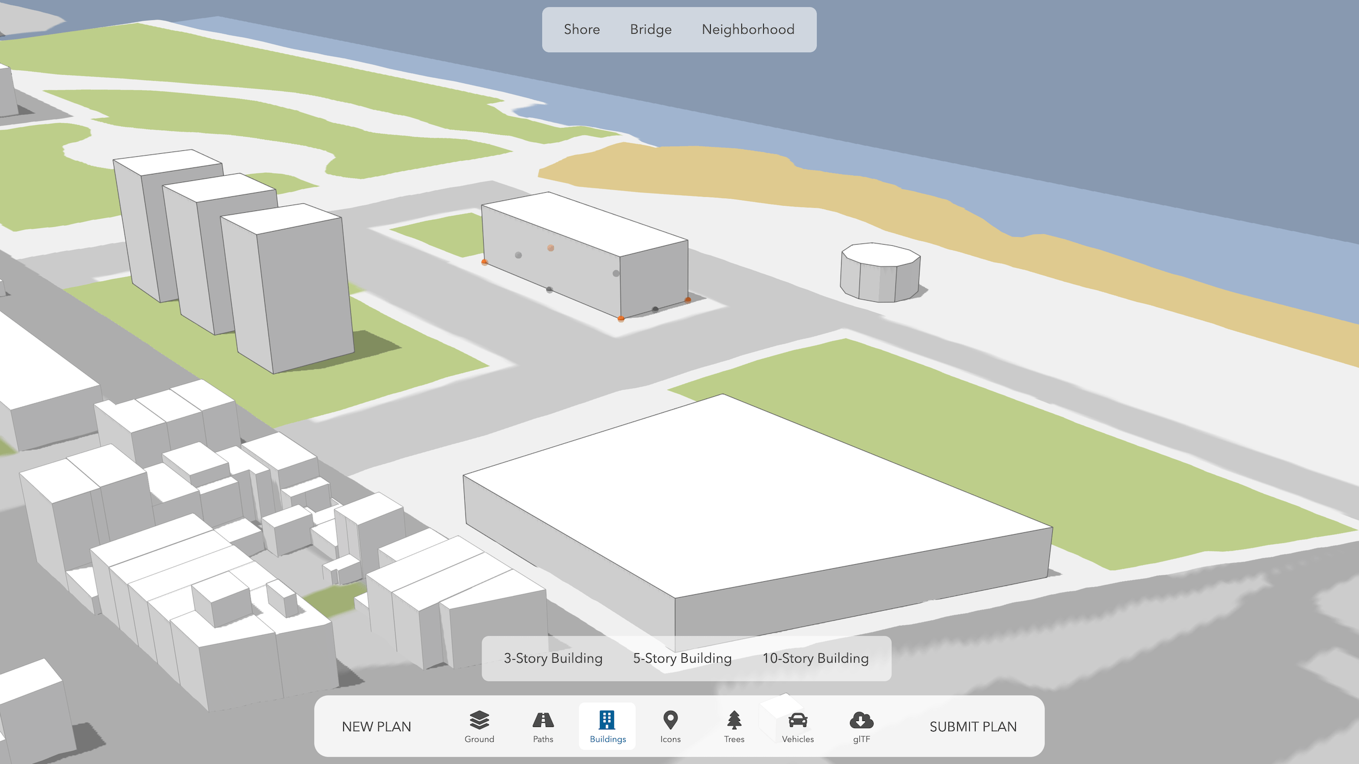Click the pale orange handle on selected building's wall
Image resolution: width=1359 pixels, height=764 pixels.
(550, 248)
